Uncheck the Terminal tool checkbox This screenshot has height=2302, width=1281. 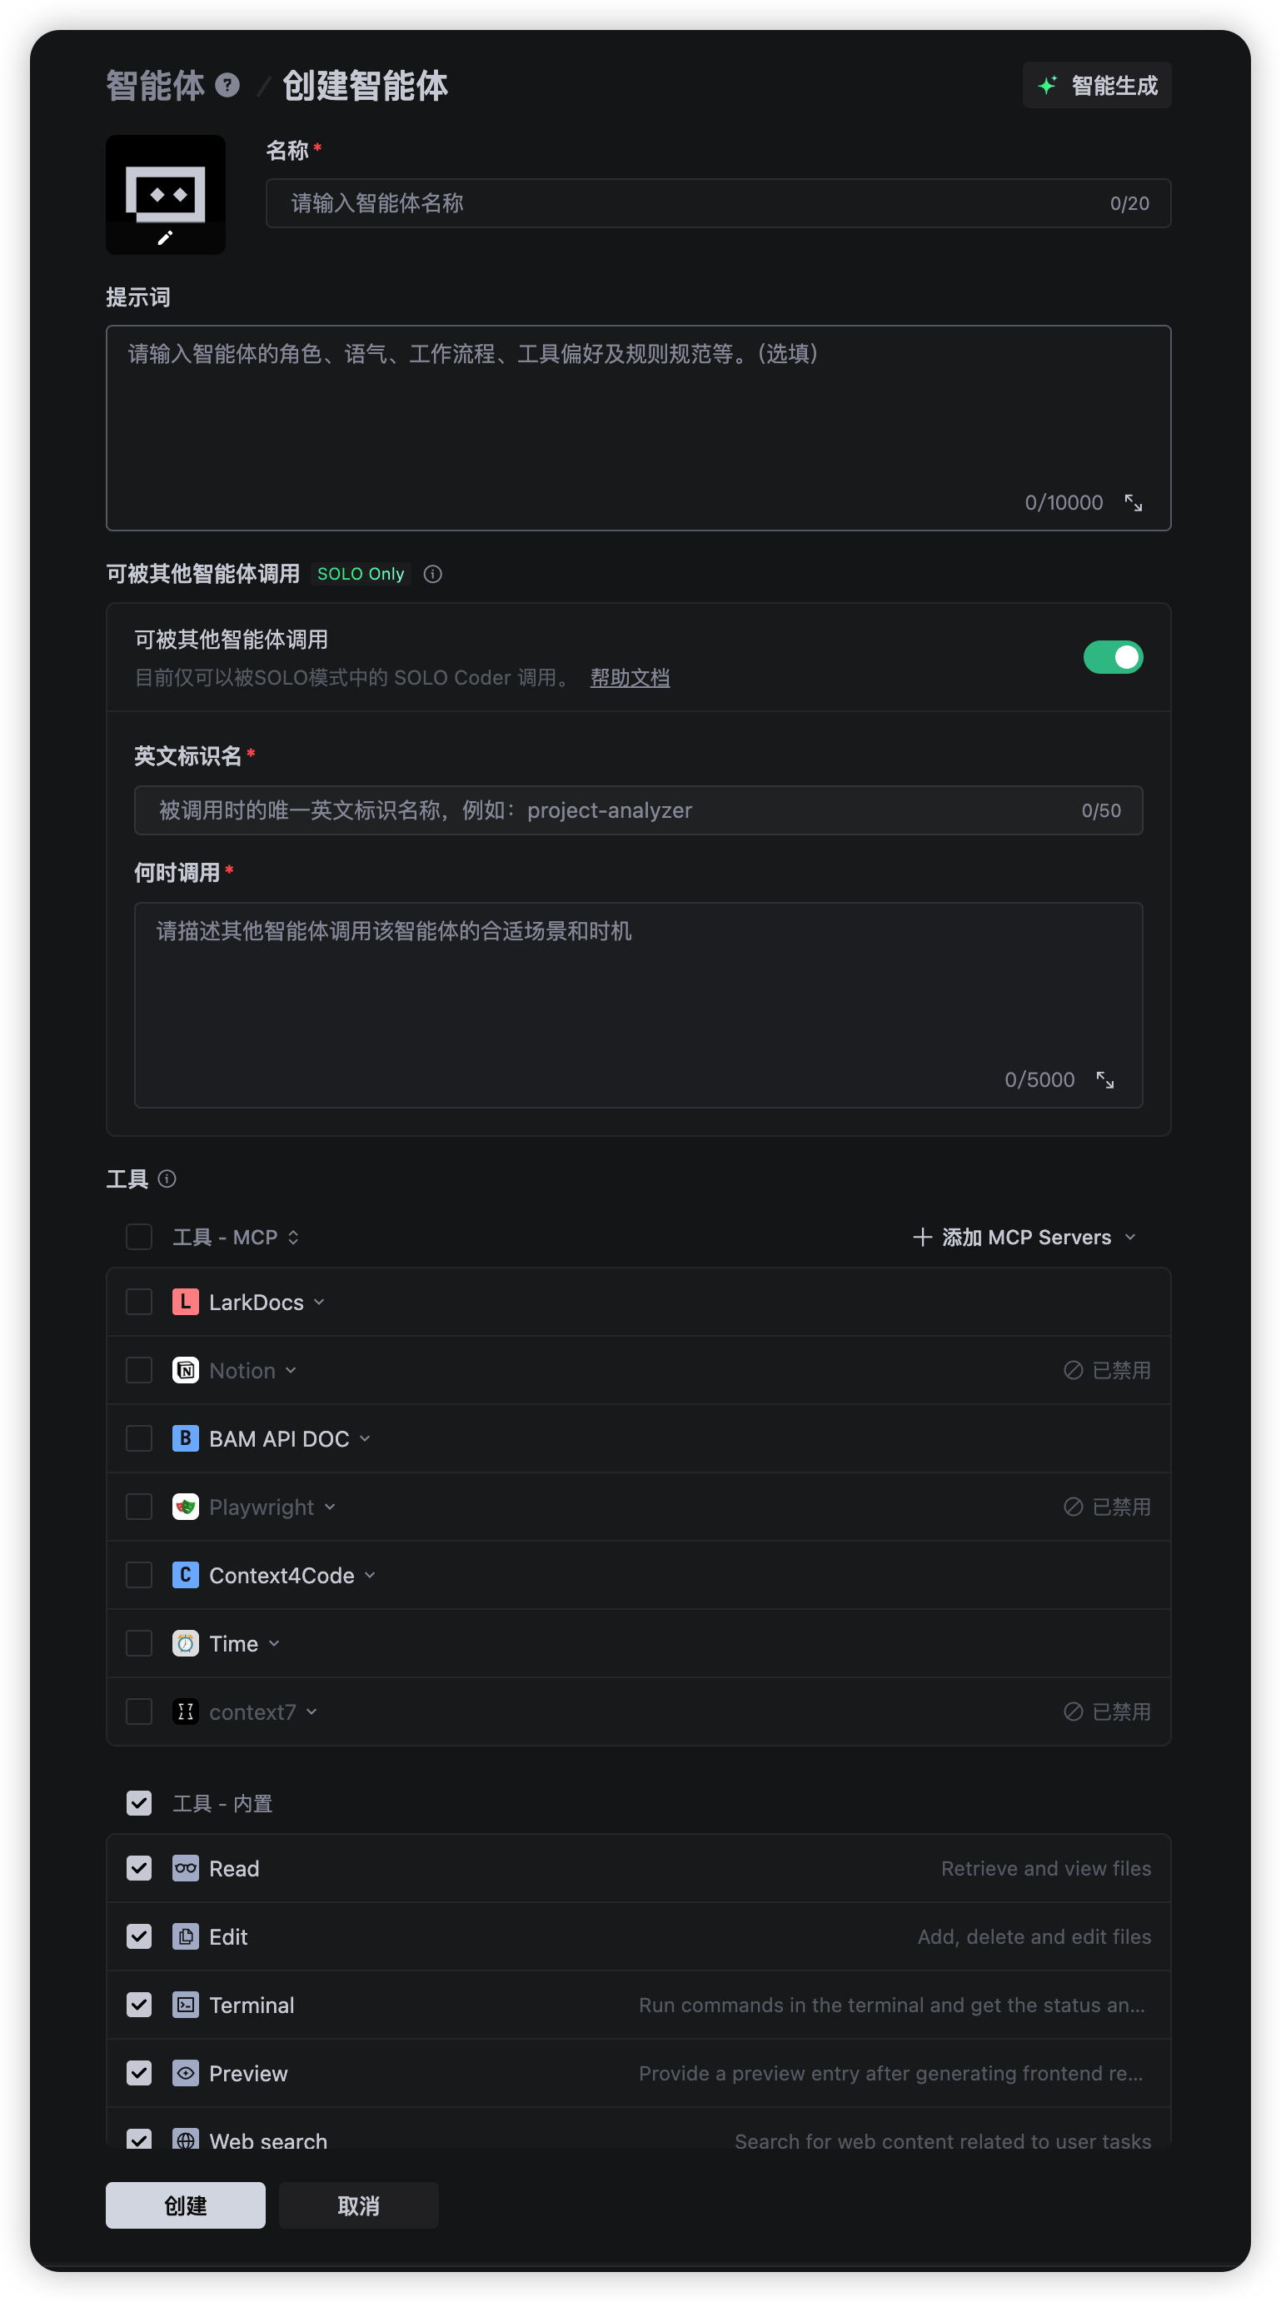click(x=138, y=2005)
